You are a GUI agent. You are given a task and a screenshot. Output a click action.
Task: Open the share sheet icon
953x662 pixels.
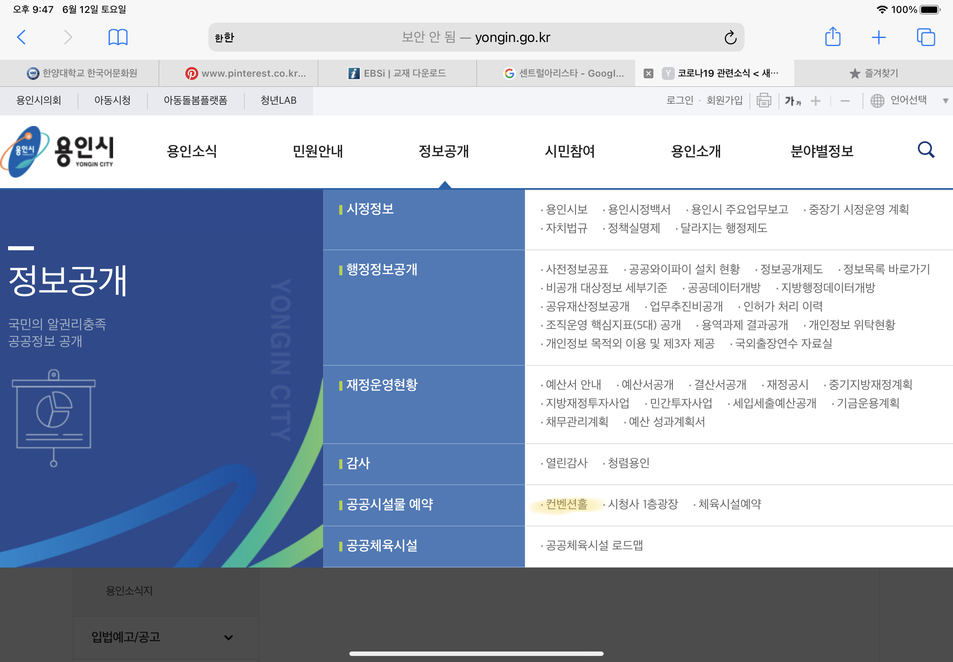[833, 36]
